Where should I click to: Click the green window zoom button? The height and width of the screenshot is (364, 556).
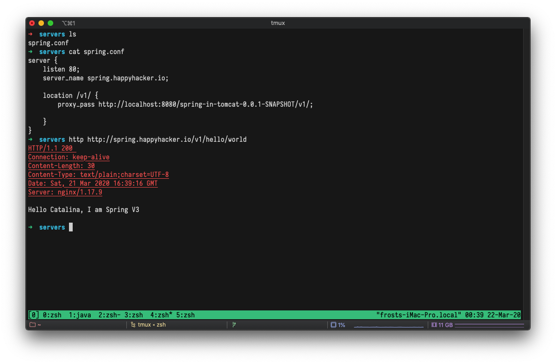50,23
